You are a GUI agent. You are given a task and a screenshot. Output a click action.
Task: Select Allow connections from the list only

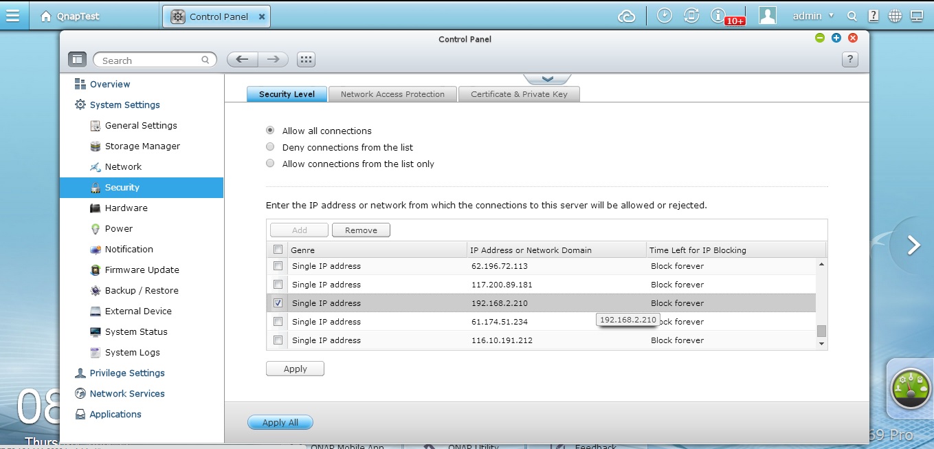tap(270, 163)
